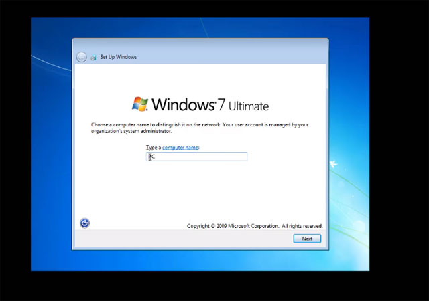Click the back arrow in Set Up Windows
Viewport: 429px width, 301px height.
[x=82, y=57]
